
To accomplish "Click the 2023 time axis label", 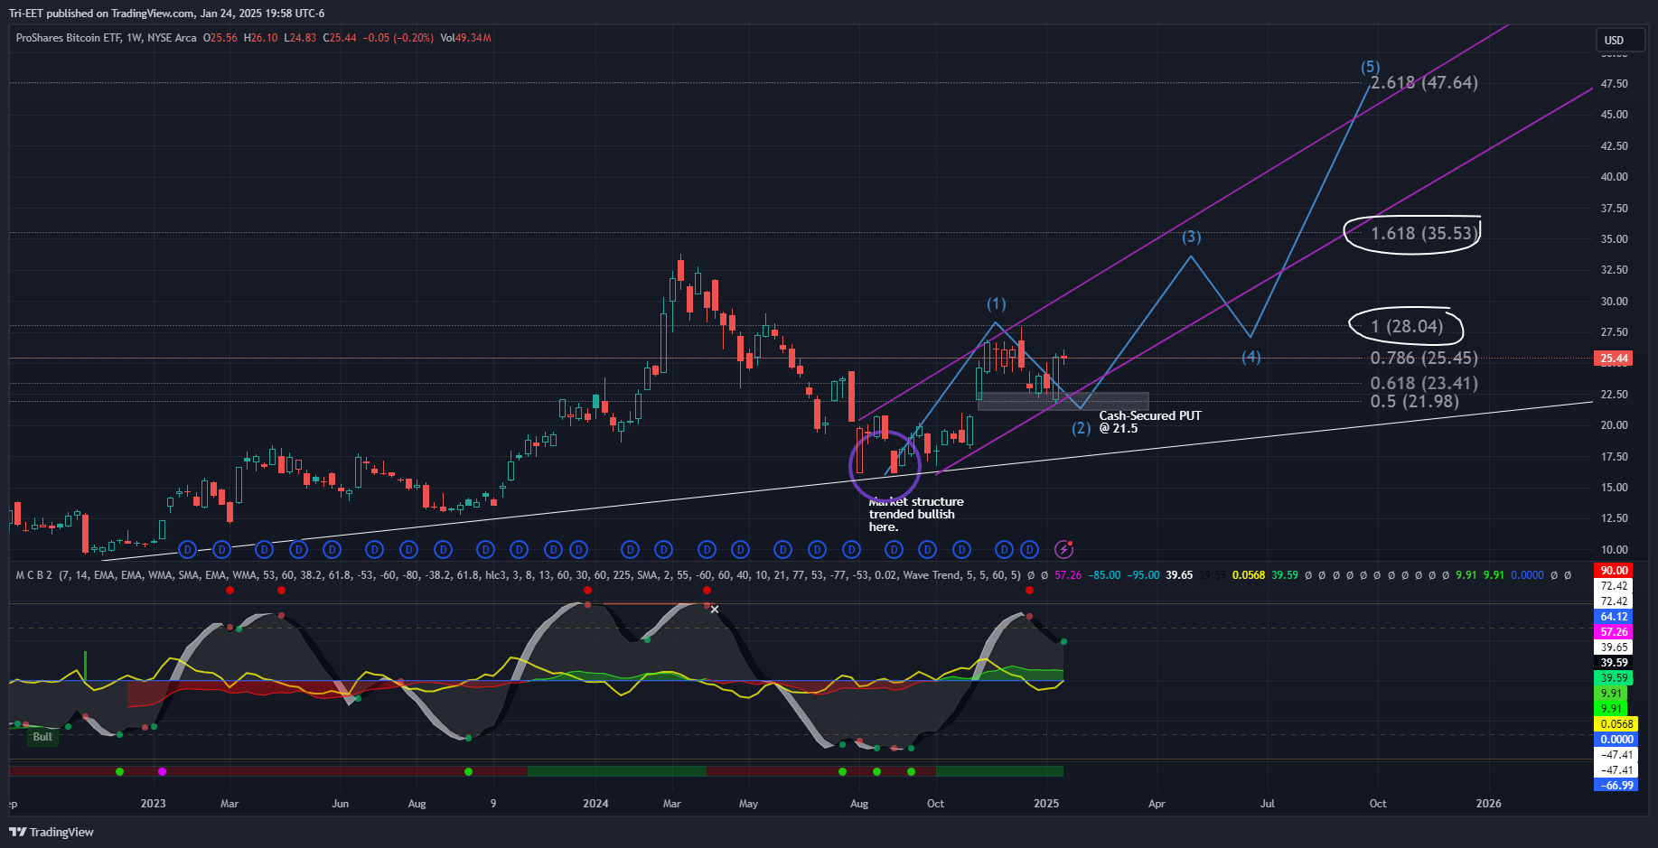I will (153, 804).
